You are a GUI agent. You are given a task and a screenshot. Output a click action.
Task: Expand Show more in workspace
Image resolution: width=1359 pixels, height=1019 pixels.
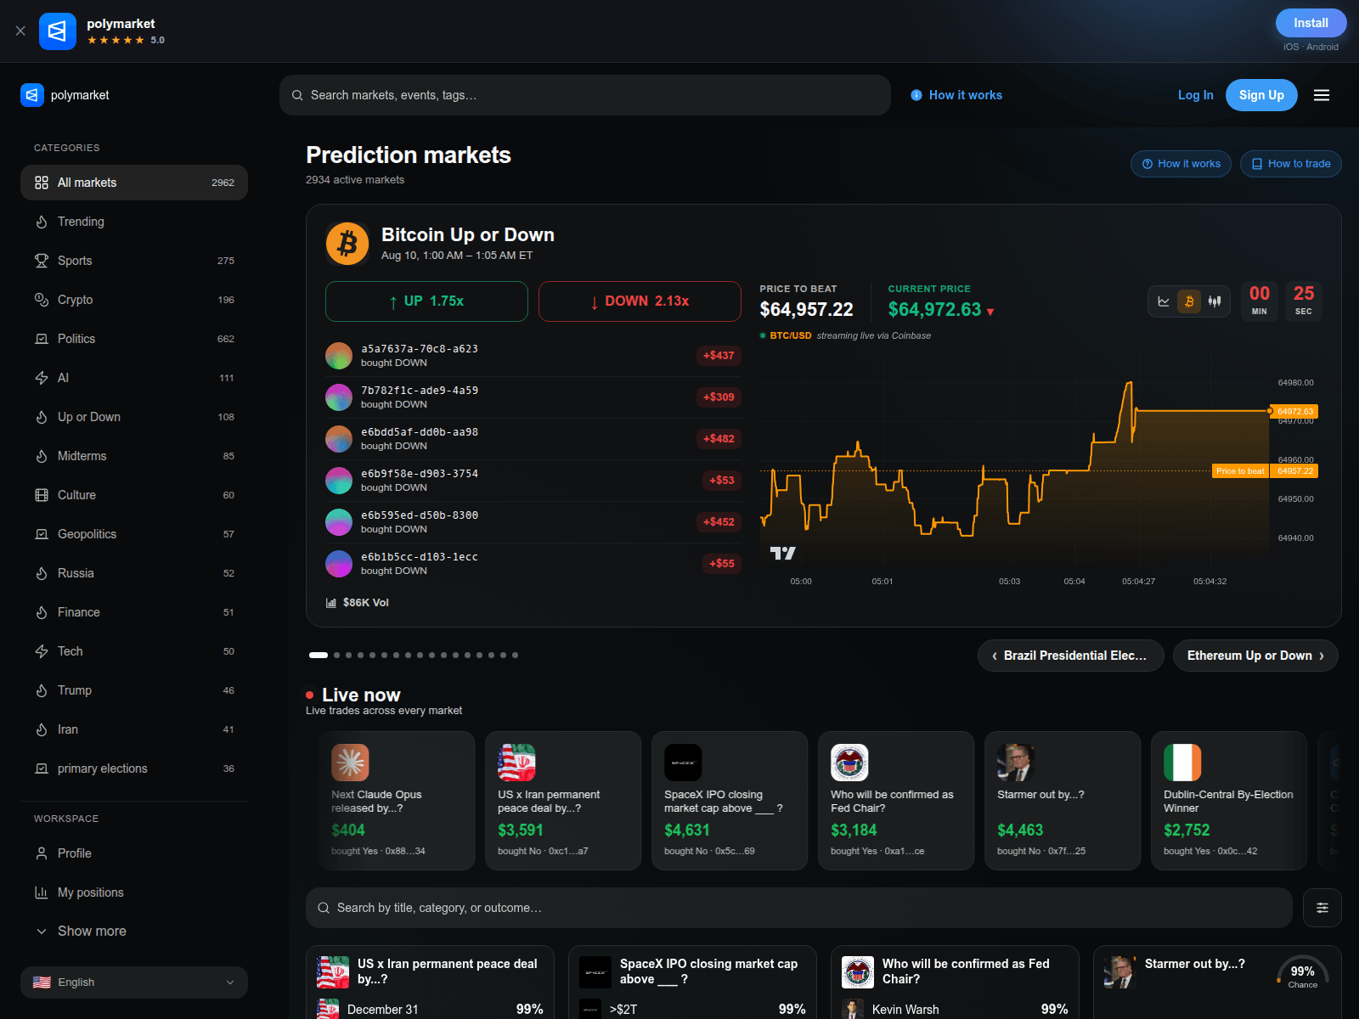[x=134, y=932]
